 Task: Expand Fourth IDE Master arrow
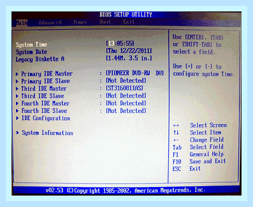(17, 103)
